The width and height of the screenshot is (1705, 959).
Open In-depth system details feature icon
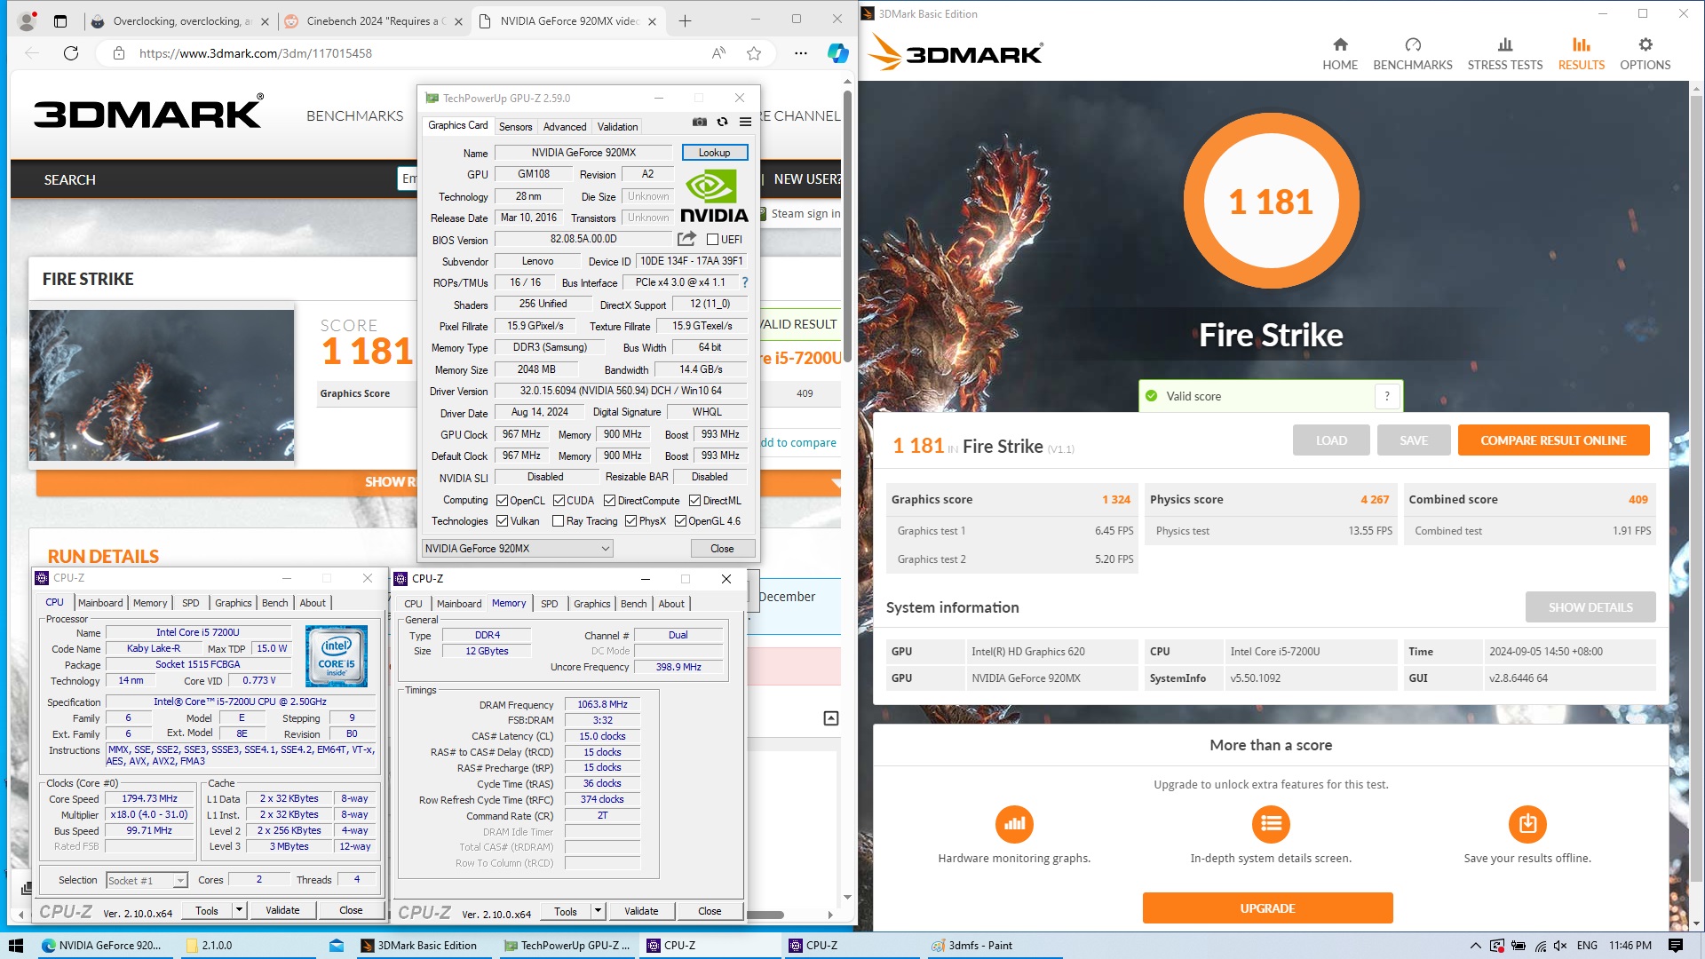click(x=1271, y=824)
